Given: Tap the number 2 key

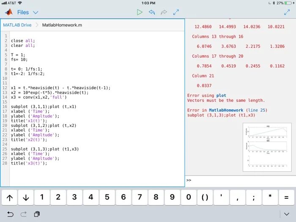Looking at the screenshot, I should pos(58,197).
